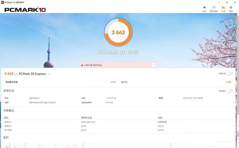Open the Benchmarks (基准测试) tab
The width and height of the screenshot is (239, 148).
pyautogui.click(x=214, y=9)
